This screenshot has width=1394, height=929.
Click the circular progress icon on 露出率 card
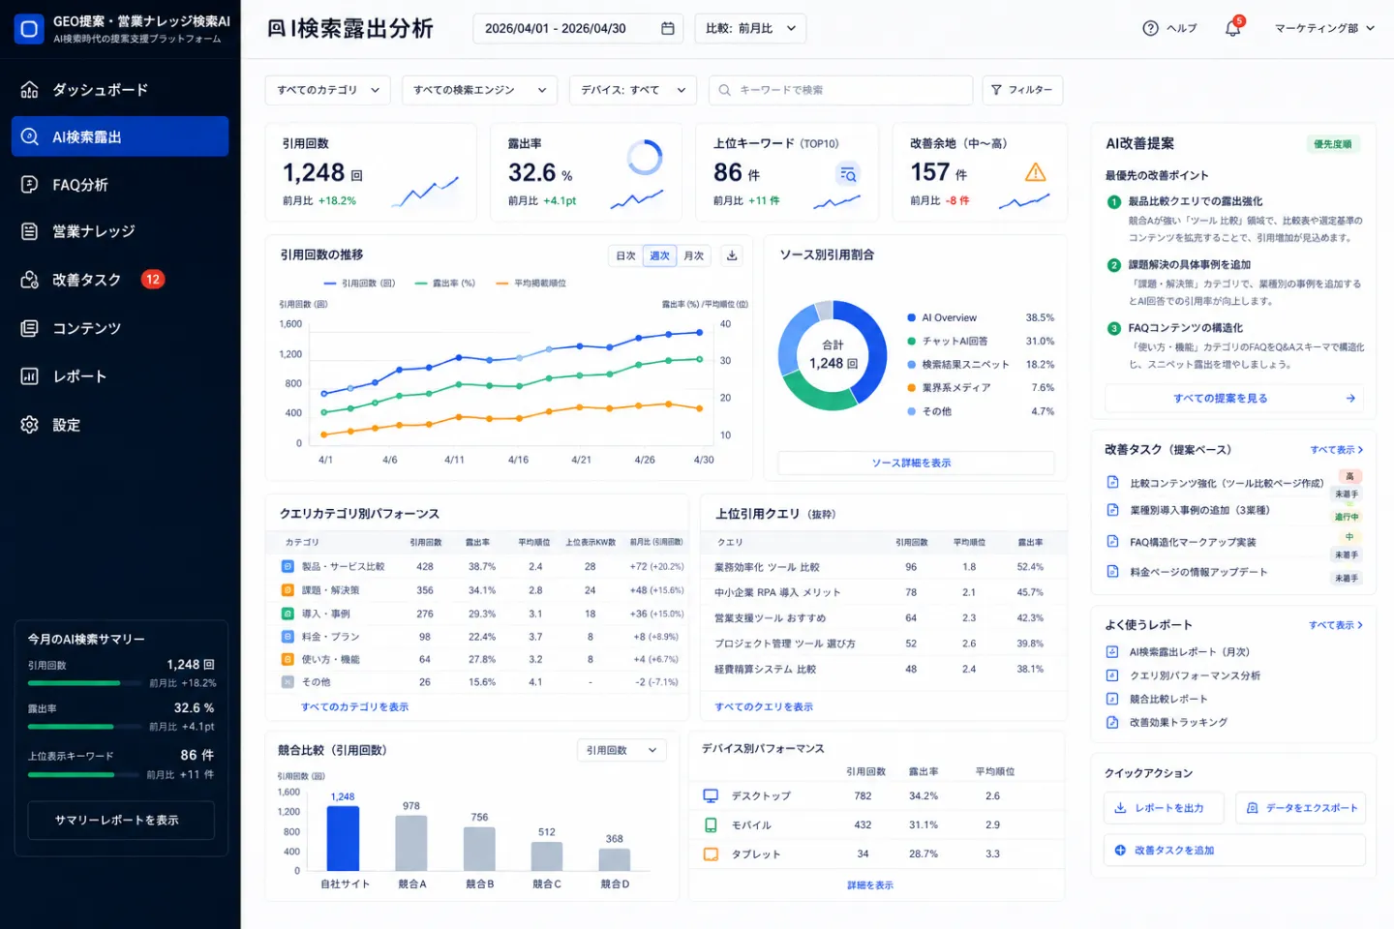tap(644, 157)
